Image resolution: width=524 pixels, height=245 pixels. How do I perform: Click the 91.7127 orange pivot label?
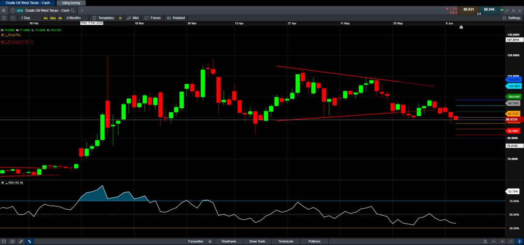(512, 114)
